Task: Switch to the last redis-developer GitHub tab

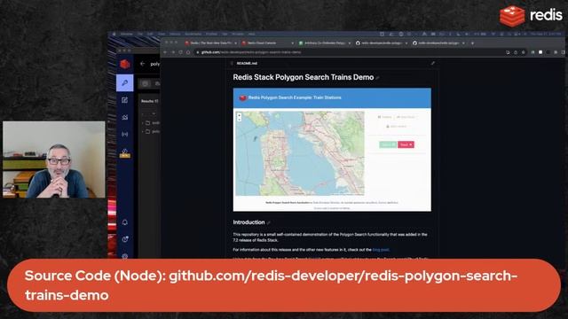Action: tap(438, 43)
